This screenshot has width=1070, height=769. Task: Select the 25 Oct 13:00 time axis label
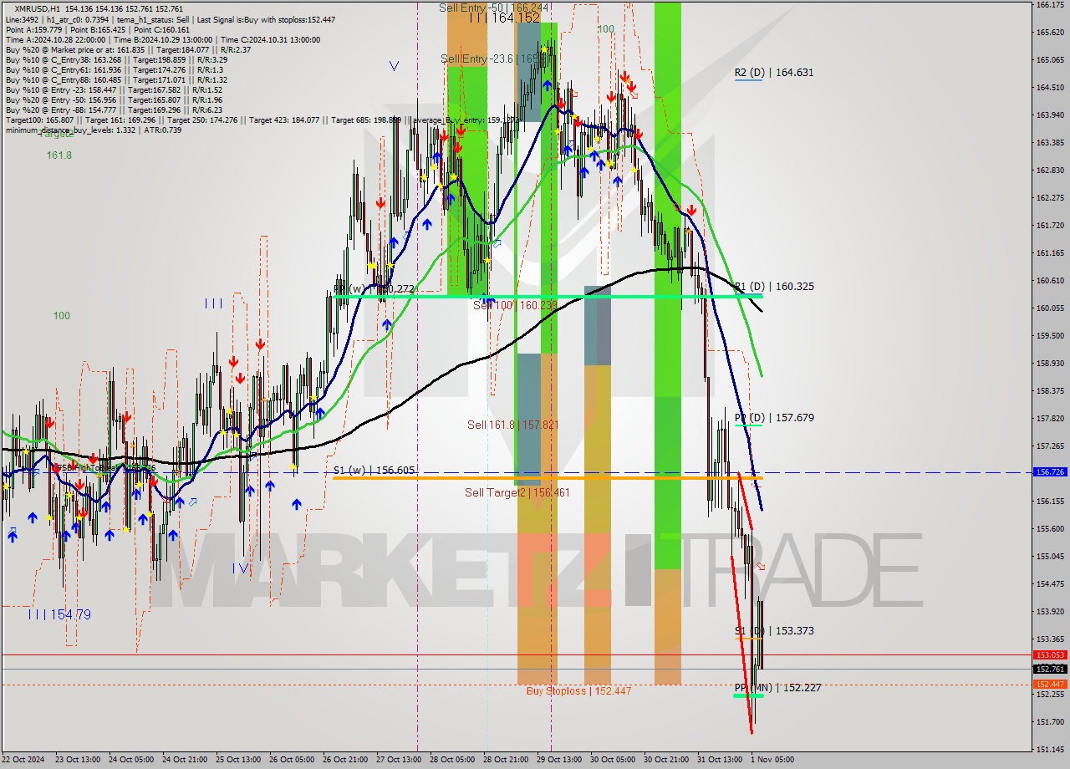point(237,760)
